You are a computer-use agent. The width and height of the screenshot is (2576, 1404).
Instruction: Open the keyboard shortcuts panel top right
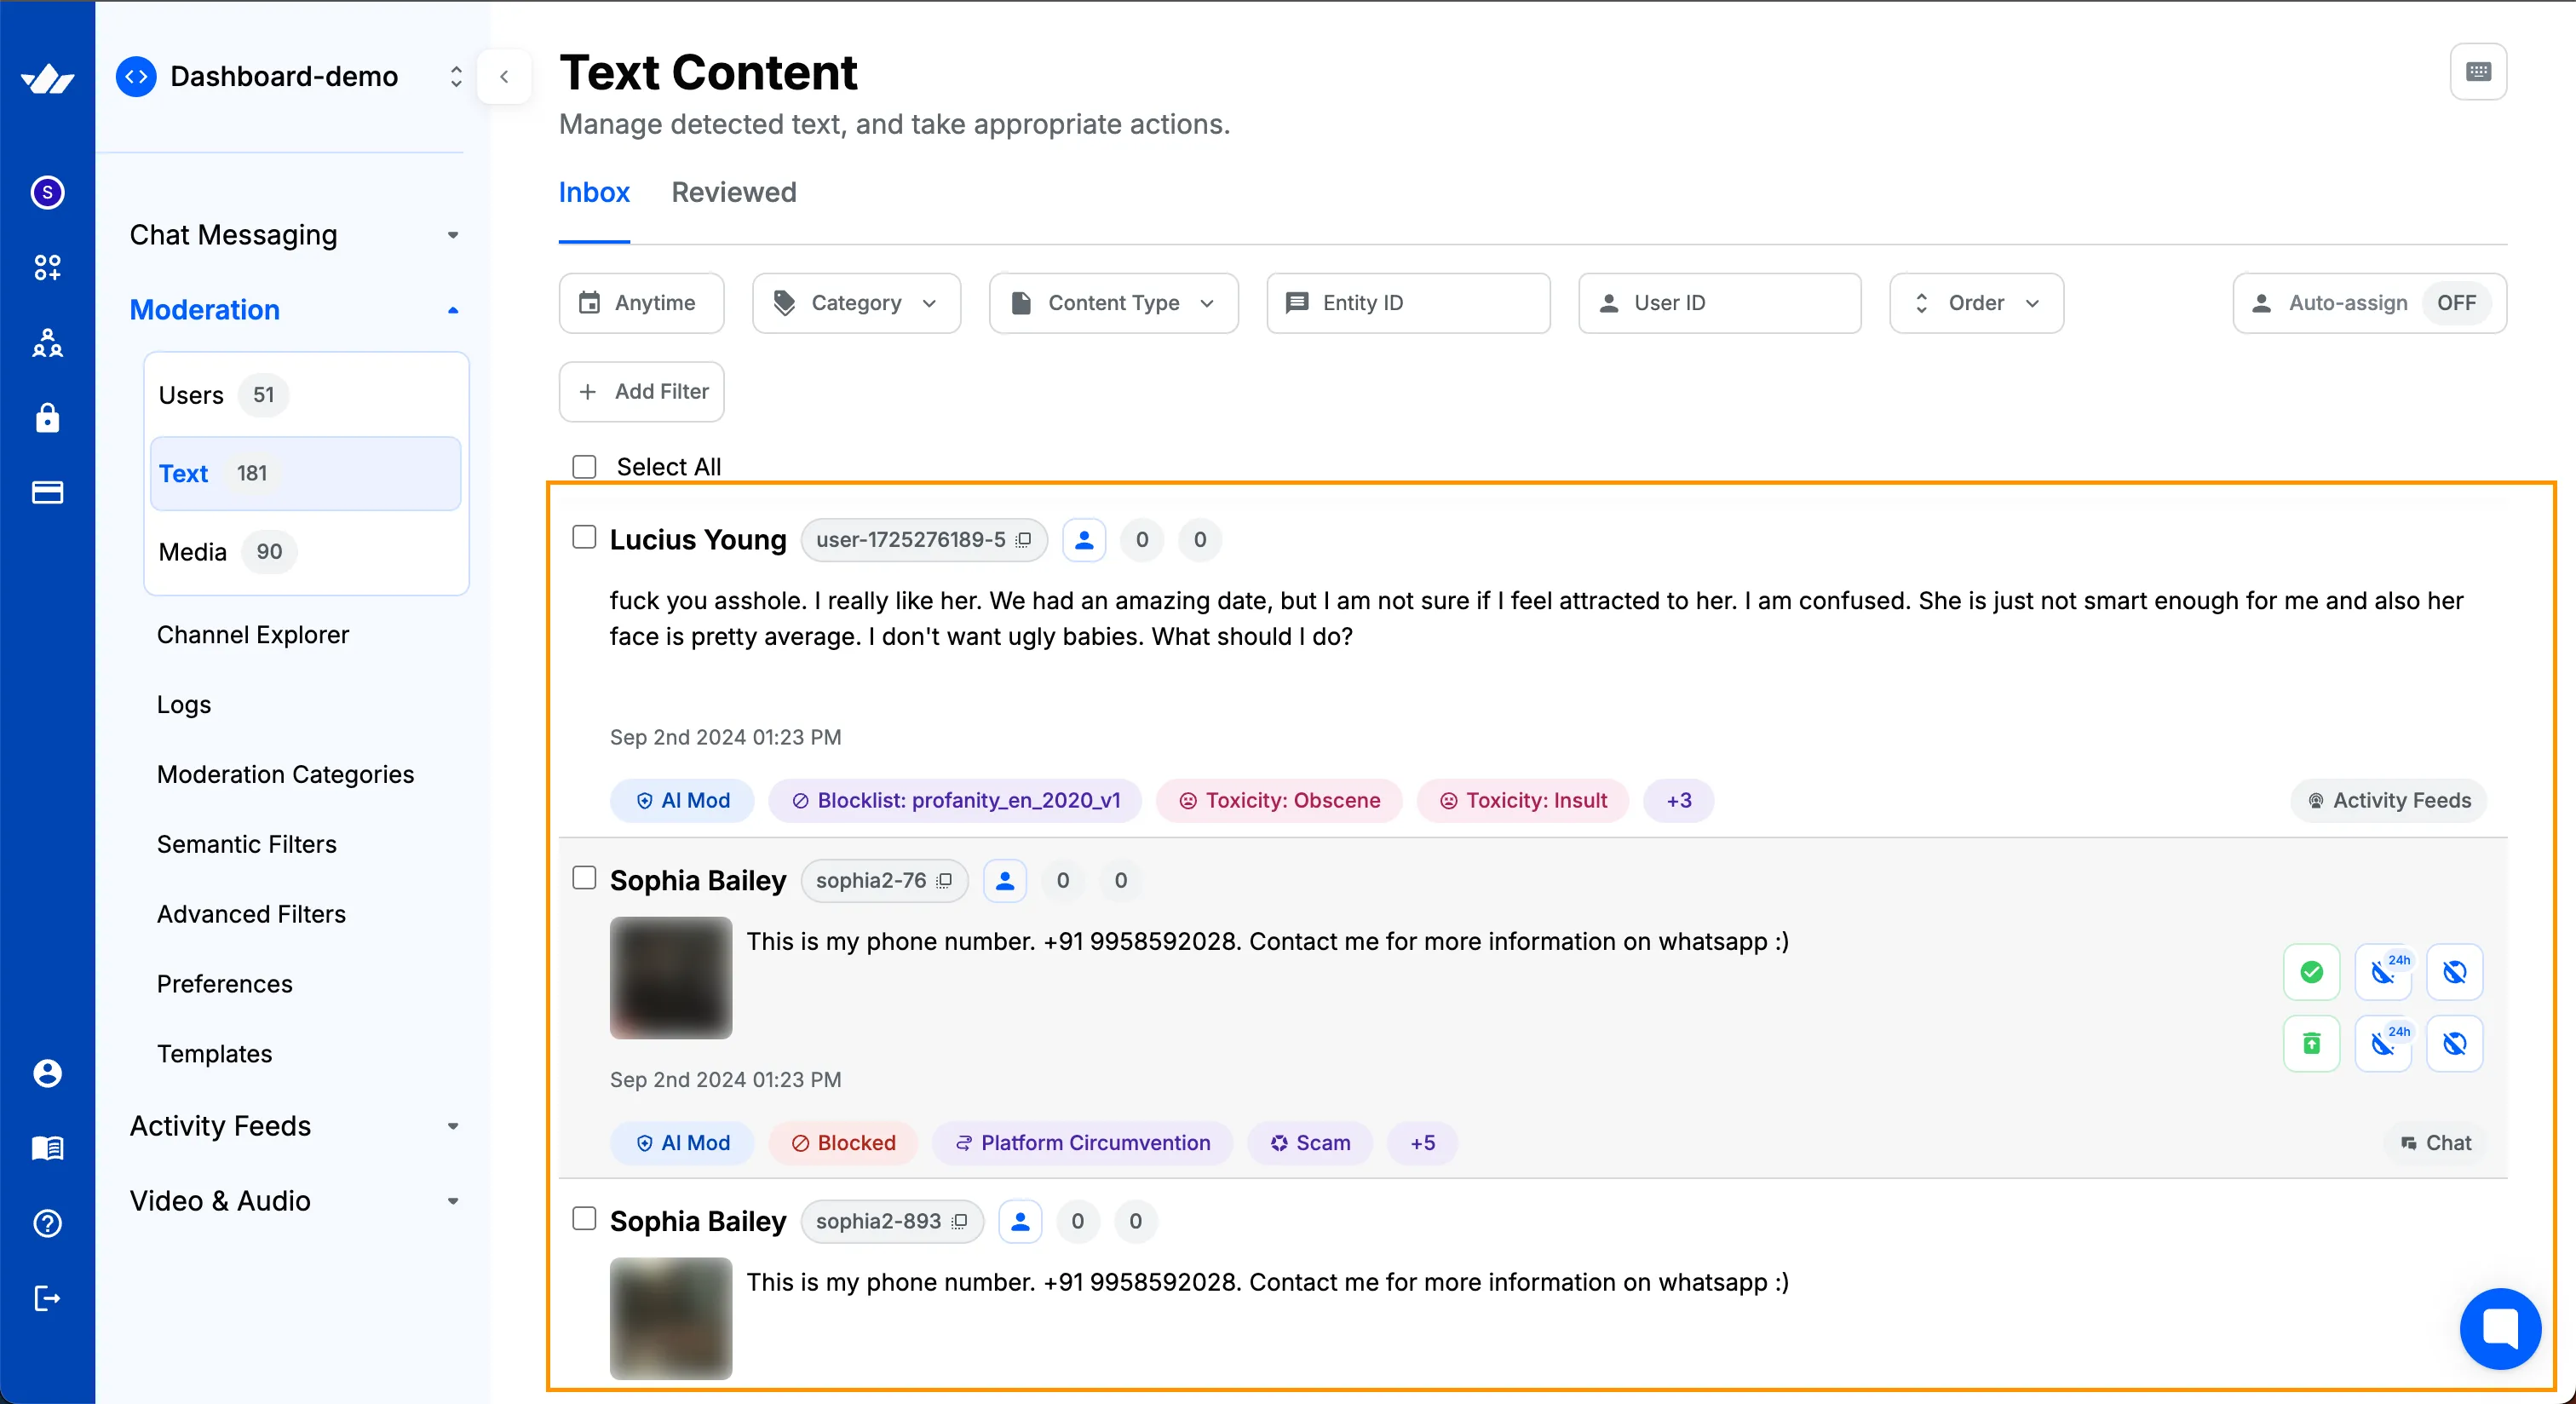2478,71
